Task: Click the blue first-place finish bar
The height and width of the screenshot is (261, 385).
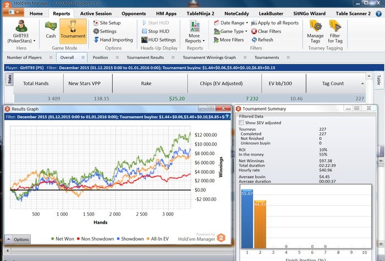Action: (x=247, y=219)
